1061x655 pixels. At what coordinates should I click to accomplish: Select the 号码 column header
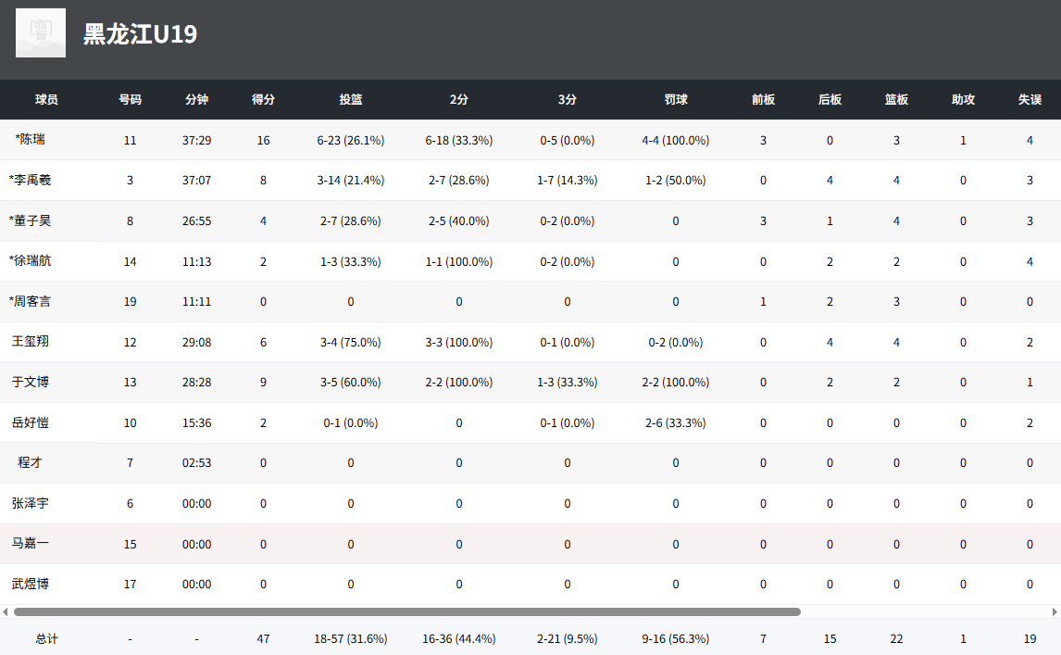coord(130,99)
